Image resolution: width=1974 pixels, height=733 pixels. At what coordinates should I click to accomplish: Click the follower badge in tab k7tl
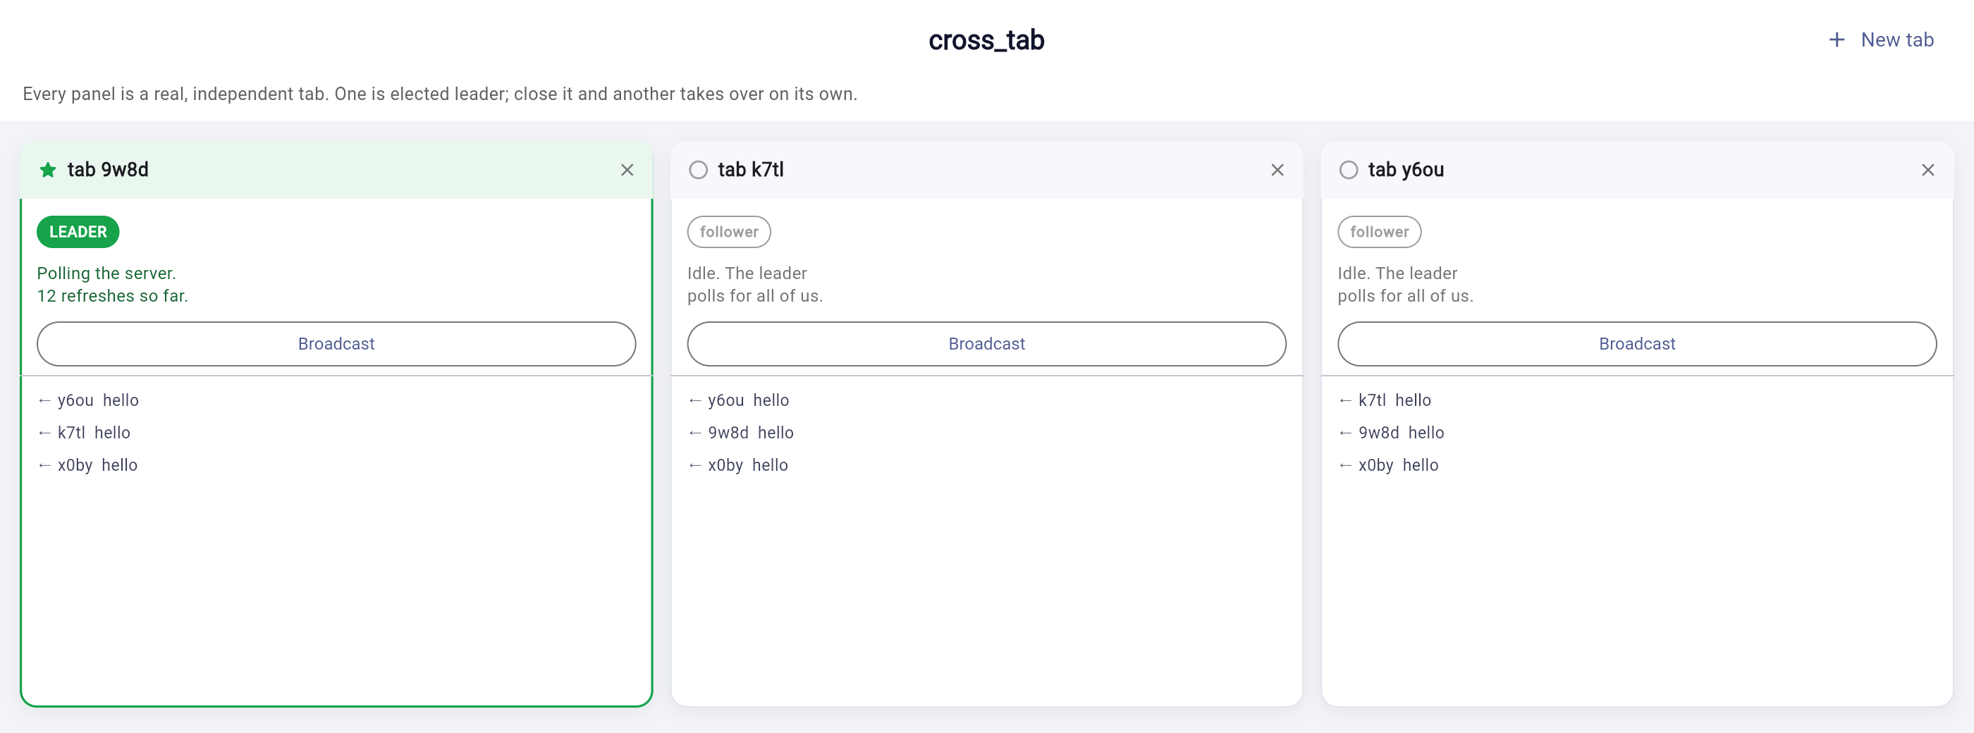pos(729,232)
